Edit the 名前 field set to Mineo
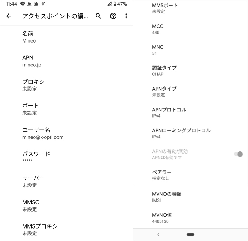 67,37
